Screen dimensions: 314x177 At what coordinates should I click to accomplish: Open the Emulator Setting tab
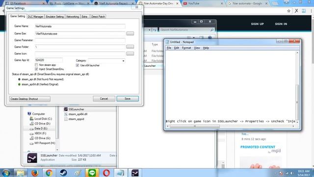54,17
